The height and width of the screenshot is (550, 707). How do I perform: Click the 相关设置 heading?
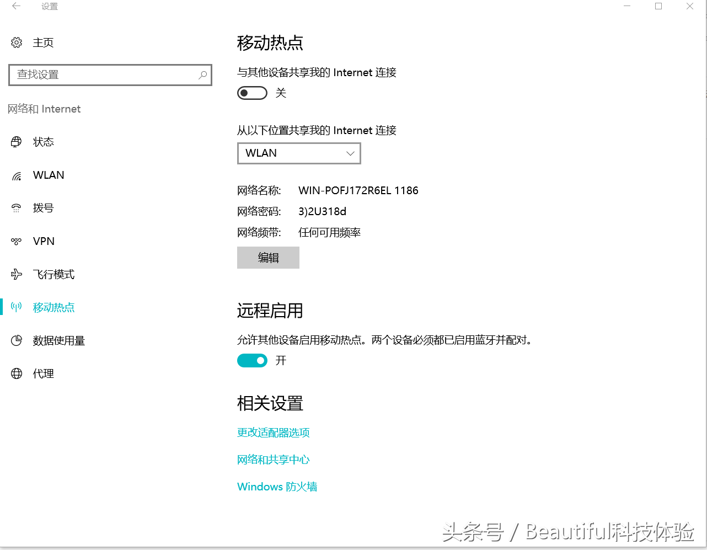click(x=270, y=403)
